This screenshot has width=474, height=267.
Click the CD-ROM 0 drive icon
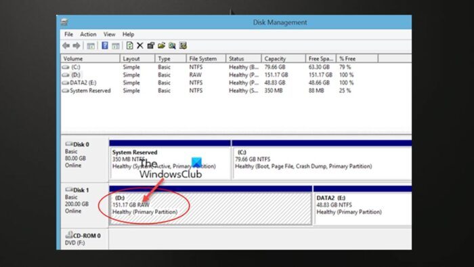point(69,235)
